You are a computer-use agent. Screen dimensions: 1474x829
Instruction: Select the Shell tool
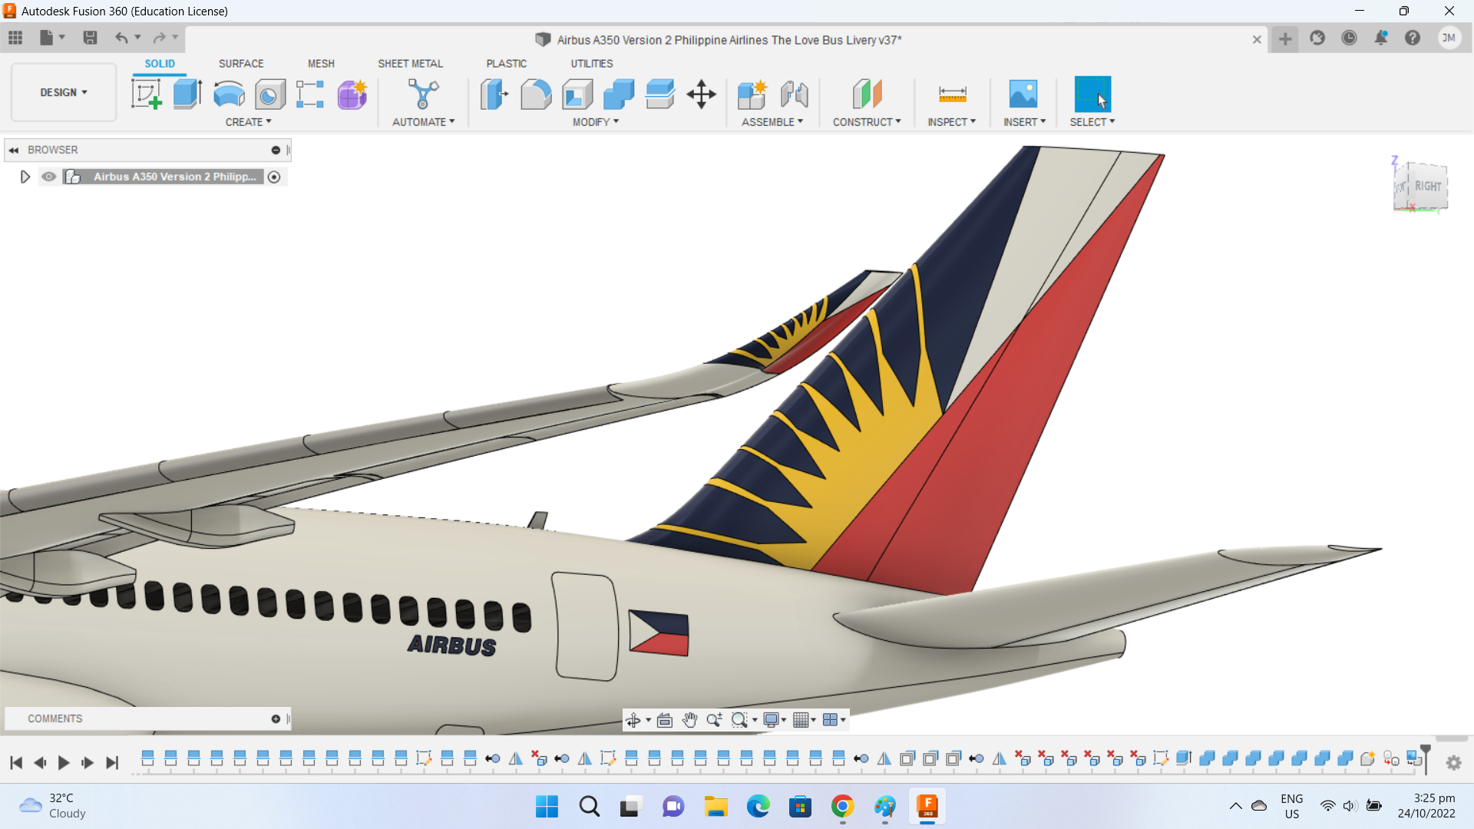tap(577, 94)
